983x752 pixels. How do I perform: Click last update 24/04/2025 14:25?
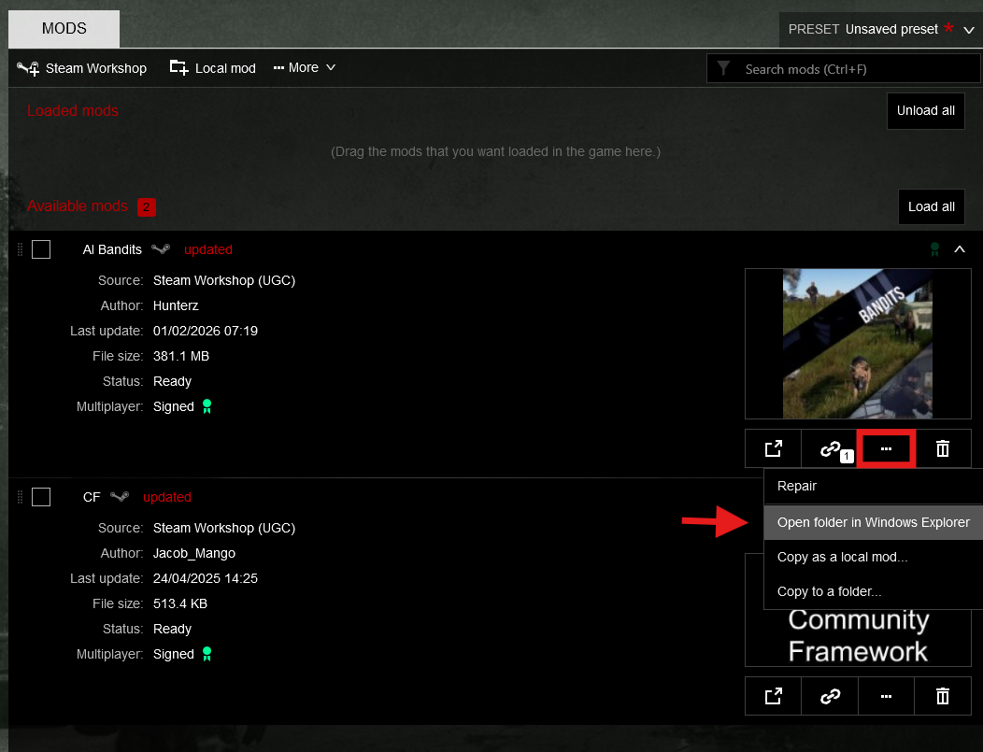pyautogui.click(x=206, y=578)
